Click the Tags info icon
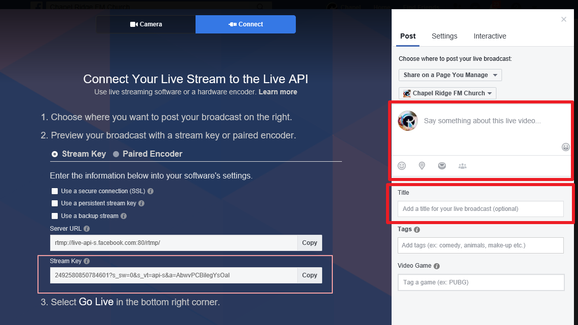578x325 pixels. (417, 230)
